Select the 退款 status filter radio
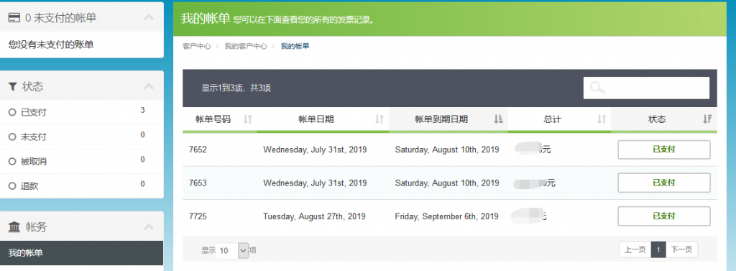This screenshot has width=736, height=271. pos(12,186)
